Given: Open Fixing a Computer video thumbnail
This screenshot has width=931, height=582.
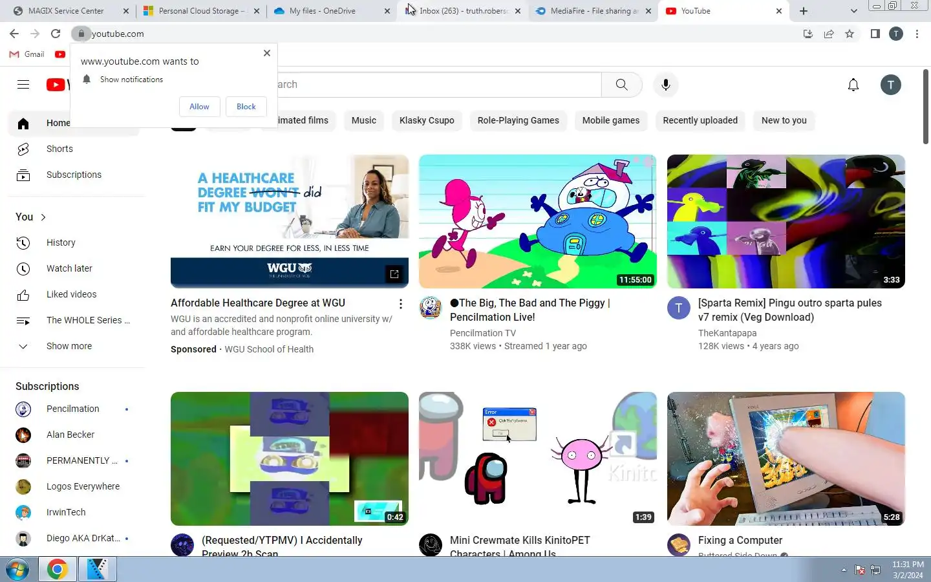Looking at the screenshot, I should [786, 458].
